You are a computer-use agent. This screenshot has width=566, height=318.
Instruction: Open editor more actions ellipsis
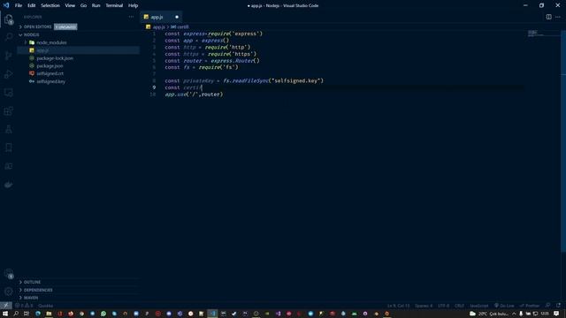pyautogui.click(x=558, y=17)
